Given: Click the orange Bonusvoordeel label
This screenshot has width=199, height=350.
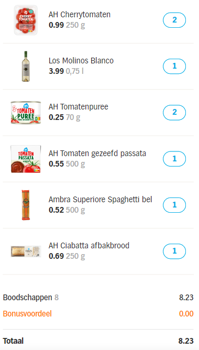Looking at the screenshot, I should pos(27,314).
